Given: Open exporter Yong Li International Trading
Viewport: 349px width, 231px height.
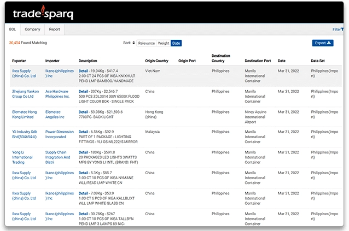Looking at the screenshot, I should click(x=22, y=157).
